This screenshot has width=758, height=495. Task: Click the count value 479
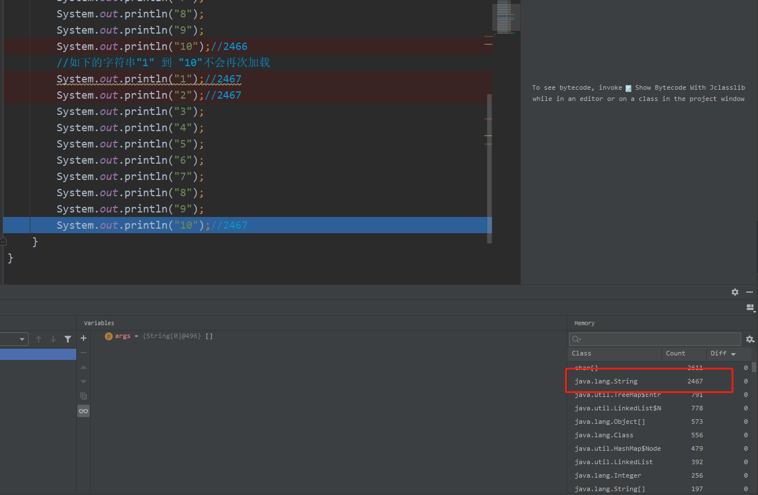click(x=697, y=448)
